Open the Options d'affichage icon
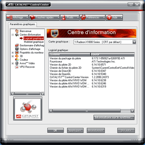This screenshot has width=145, height=145. pyautogui.click(x=17, y=49)
